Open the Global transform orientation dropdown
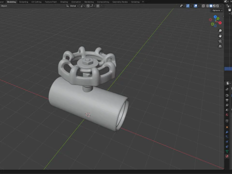This screenshot has width=232, height=174. [x=72, y=6]
